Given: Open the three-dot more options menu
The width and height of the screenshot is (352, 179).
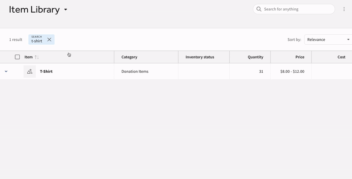Looking at the screenshot, I should (344, 9).
